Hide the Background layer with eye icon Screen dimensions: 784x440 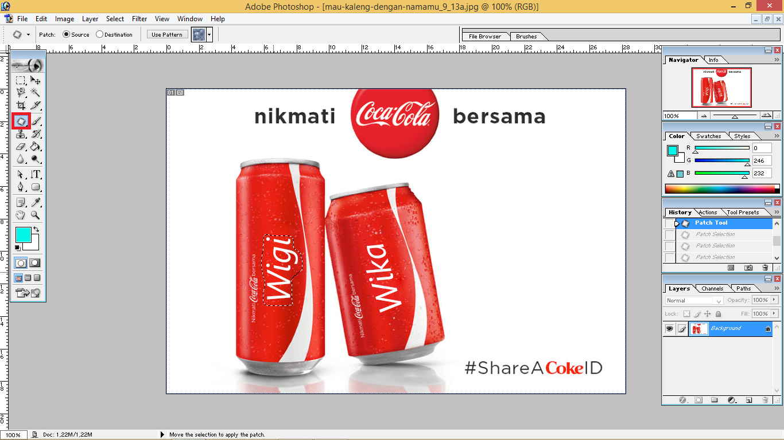(x=669, y=329)
